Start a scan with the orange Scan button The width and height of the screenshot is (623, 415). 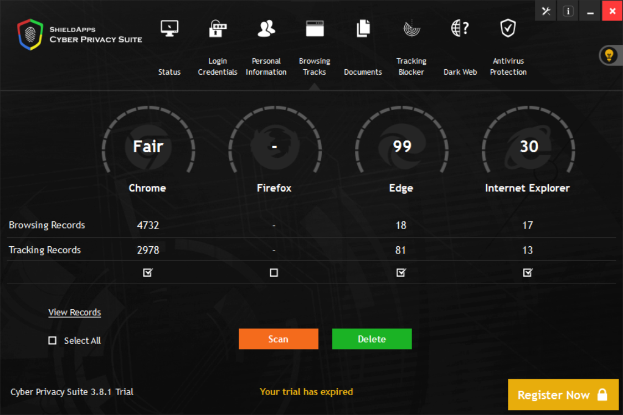(279, 339)
